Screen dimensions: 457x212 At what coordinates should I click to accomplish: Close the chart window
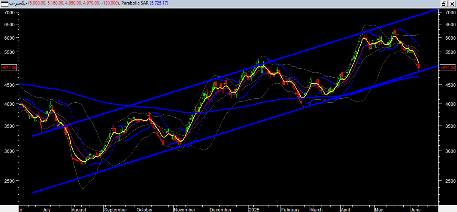pos(452,4)
